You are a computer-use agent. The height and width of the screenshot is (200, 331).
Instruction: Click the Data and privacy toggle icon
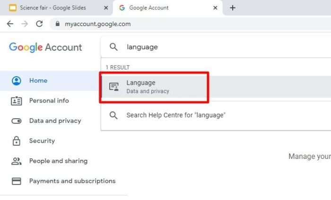(x=16, y=121)
